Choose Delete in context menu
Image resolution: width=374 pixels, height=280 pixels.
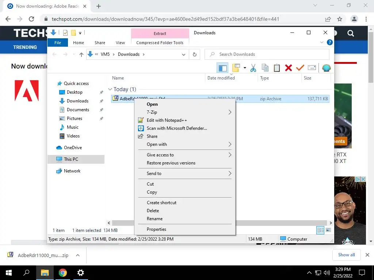pos(185,211)
